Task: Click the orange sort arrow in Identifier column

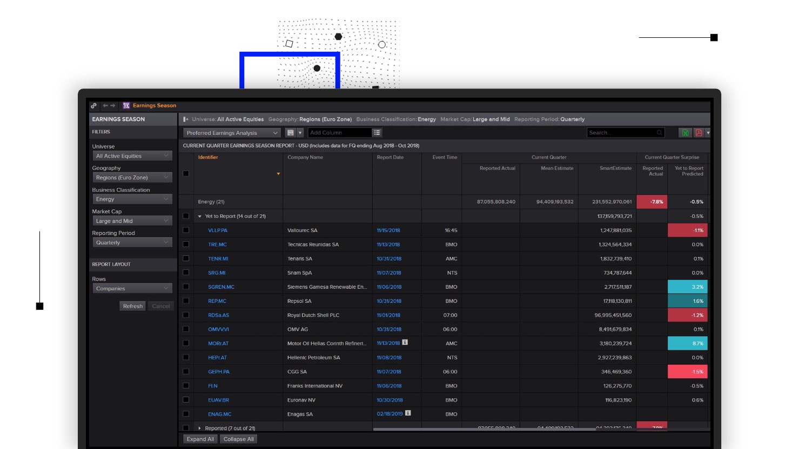Action: point(278,174)
